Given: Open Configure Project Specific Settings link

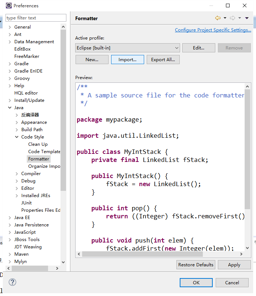Looking at the screenshot, I should [x=213, y=30].
